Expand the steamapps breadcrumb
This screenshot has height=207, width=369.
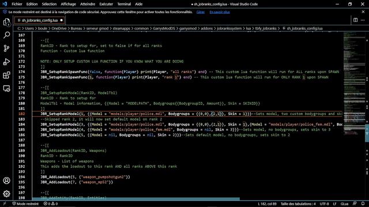pos(121,28)
